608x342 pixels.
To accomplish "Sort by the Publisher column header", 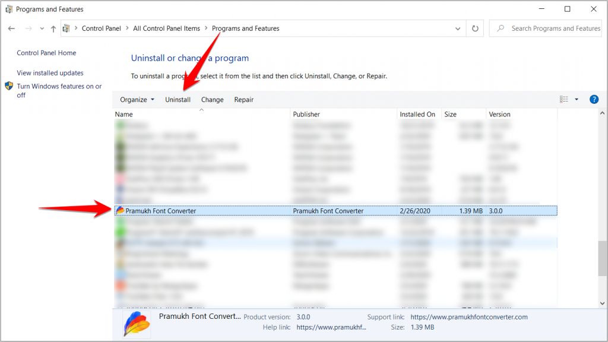I will 344,115.
